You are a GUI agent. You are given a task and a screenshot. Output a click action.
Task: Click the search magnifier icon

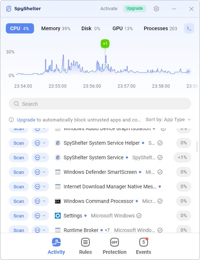point(16,104)
